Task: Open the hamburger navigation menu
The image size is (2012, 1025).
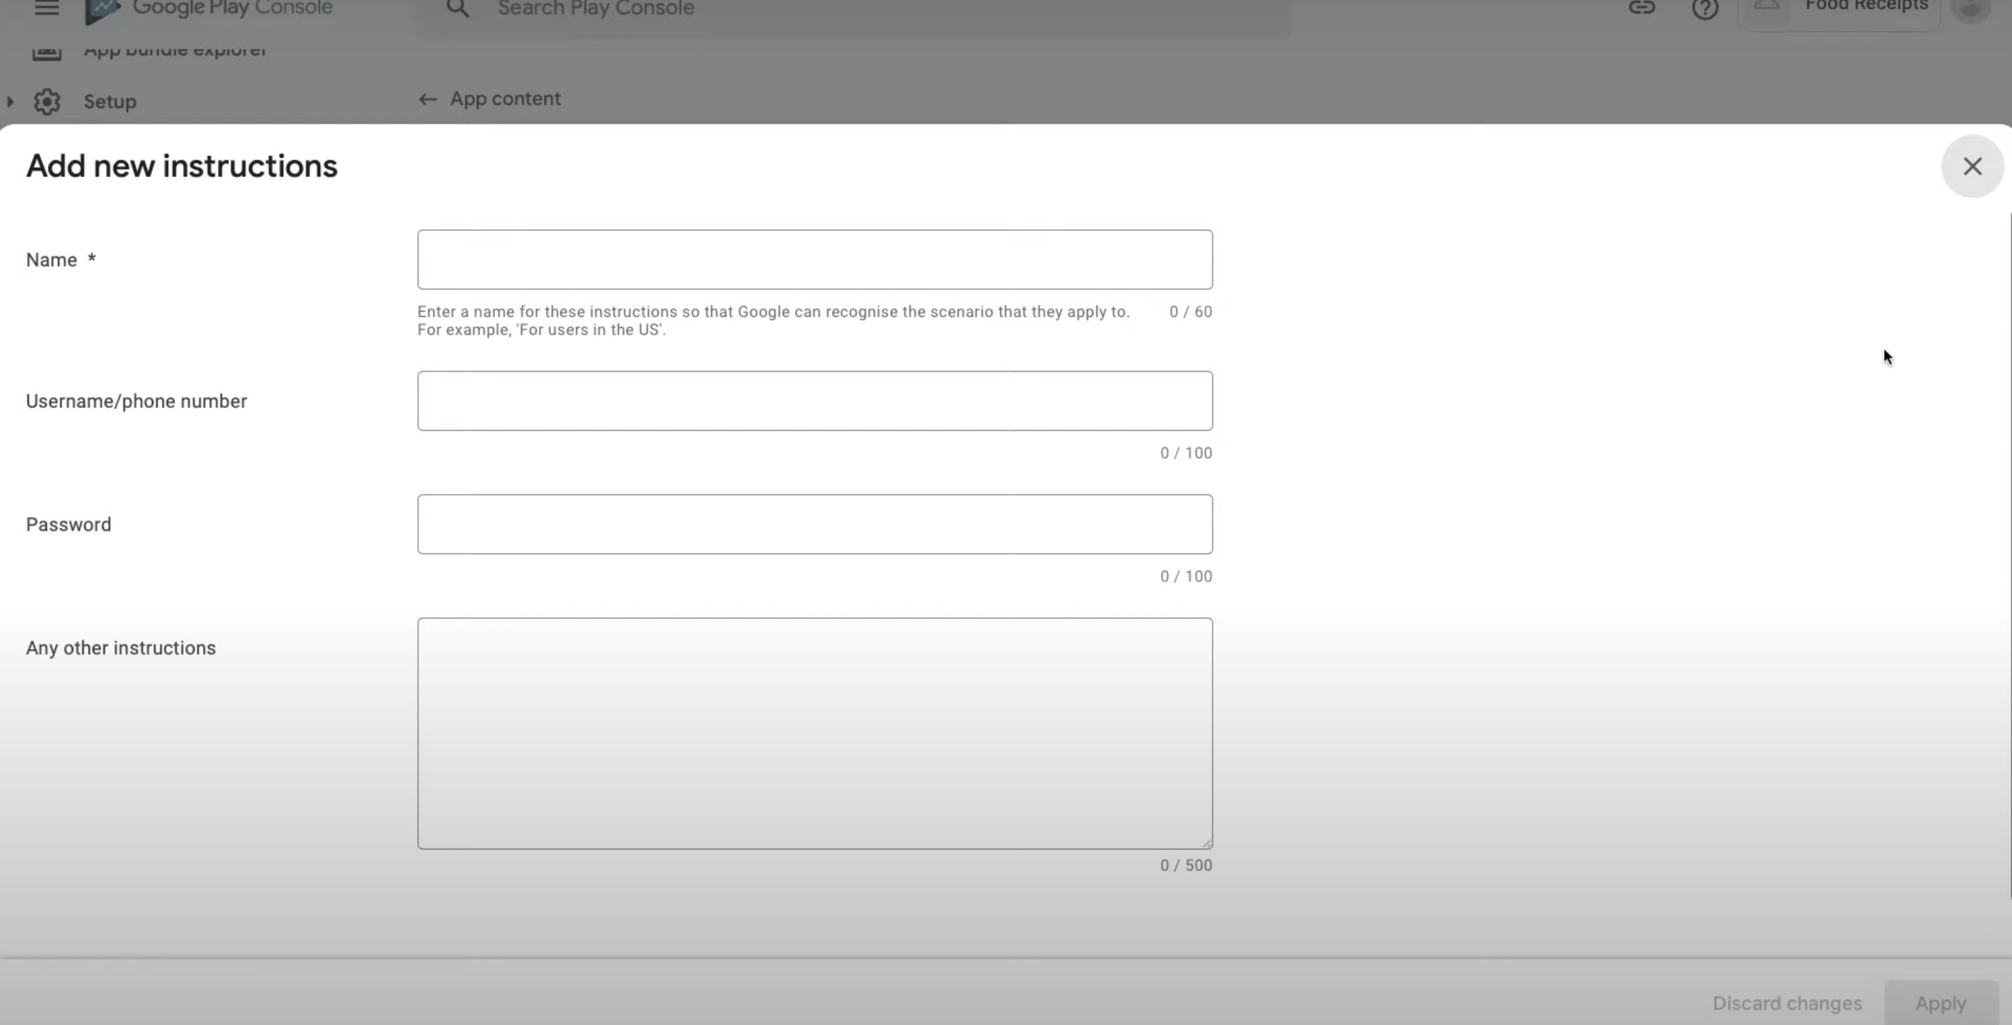Action: [46, 8]
